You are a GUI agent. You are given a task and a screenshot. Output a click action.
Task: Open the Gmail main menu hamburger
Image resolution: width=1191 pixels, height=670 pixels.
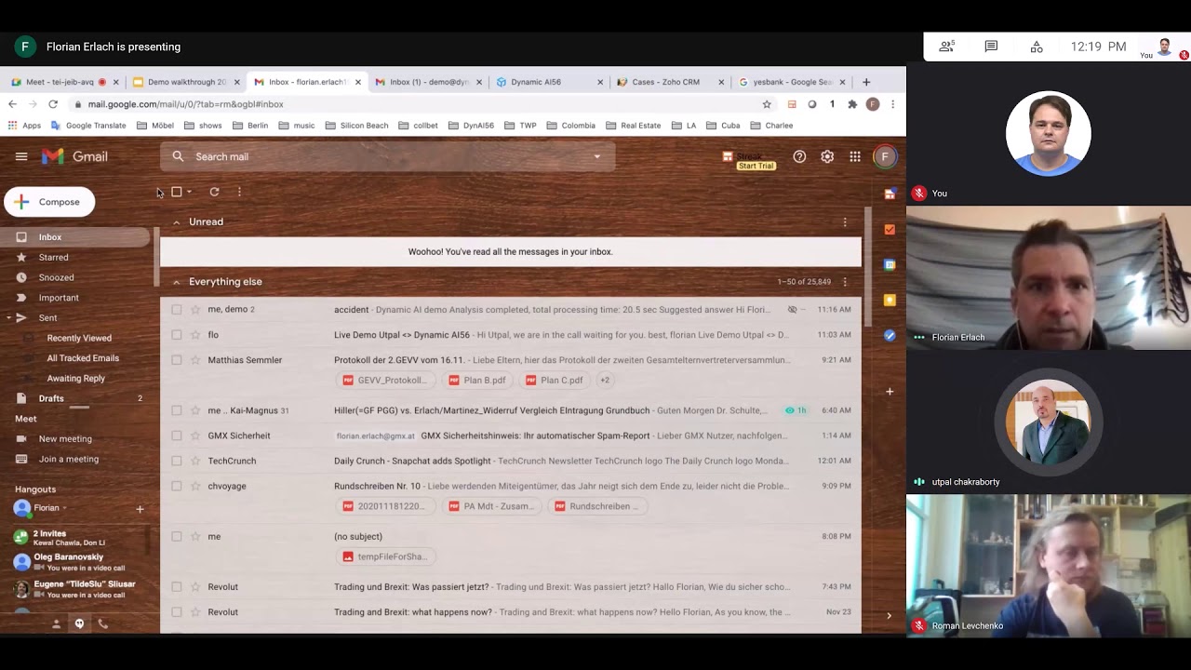(x=21, y=156)
